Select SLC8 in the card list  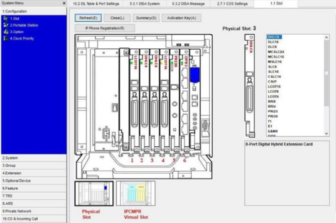pyautogui.click(x=272, y=67)
